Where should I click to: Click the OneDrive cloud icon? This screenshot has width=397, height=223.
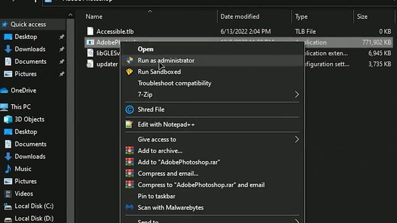(4, 90)
